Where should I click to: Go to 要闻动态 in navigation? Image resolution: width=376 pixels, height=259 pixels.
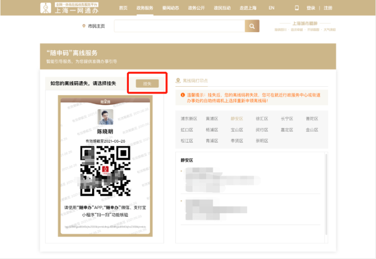click(x=169, y=8)
